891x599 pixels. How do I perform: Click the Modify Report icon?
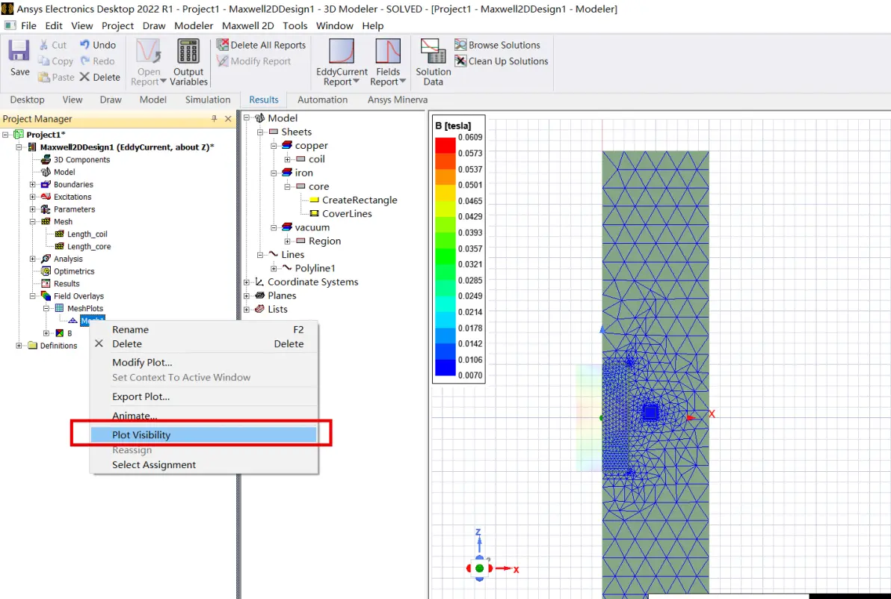(x=222, y=61)
